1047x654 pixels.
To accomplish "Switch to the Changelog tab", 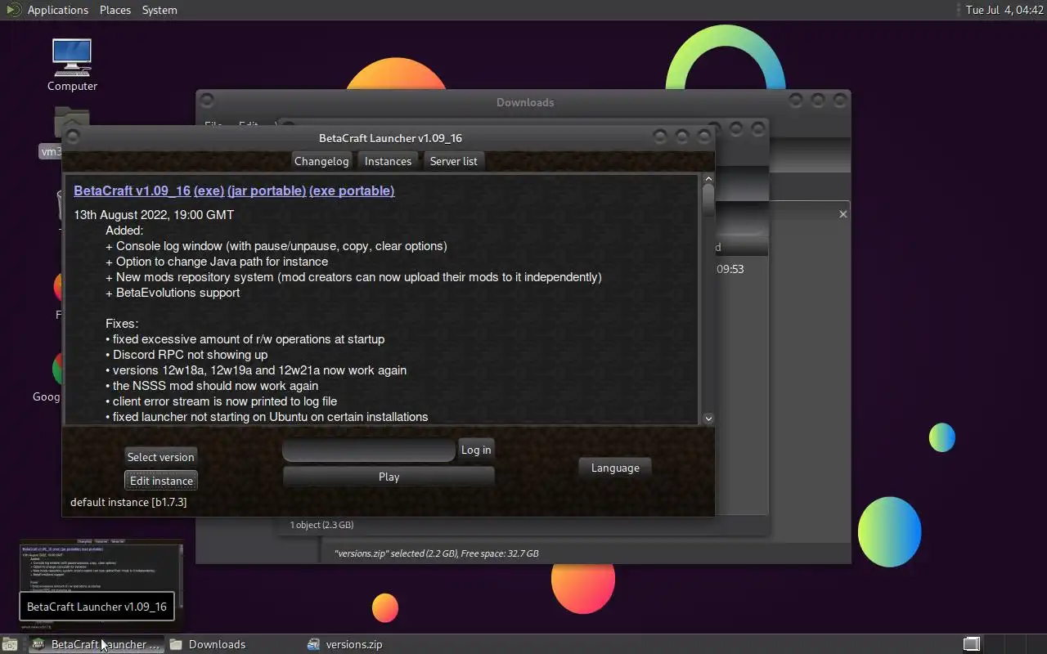I will [x=321, y=161].
